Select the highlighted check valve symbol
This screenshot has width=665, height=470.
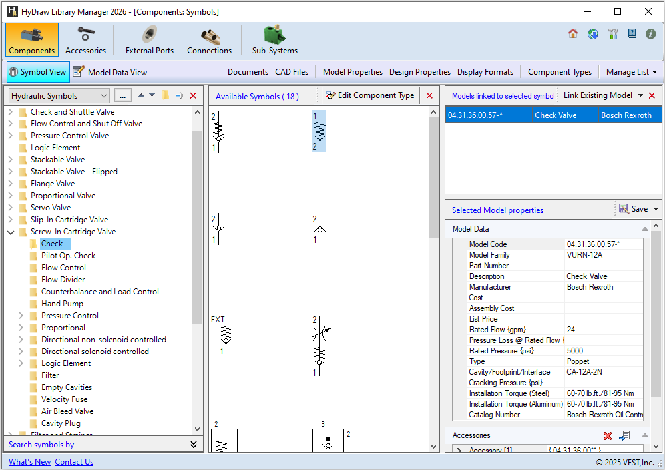[x=318, y=131]
